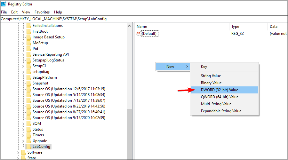Click the REG_SZ type cell
The image size is (288, 160).
click(x=238, y=34)
